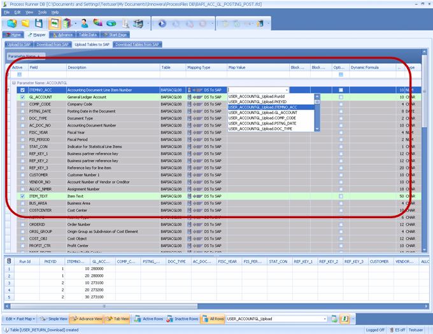This screenshot has width=433, height=334.
Task: Click the disabled stop icon
Action: point(202,24)
